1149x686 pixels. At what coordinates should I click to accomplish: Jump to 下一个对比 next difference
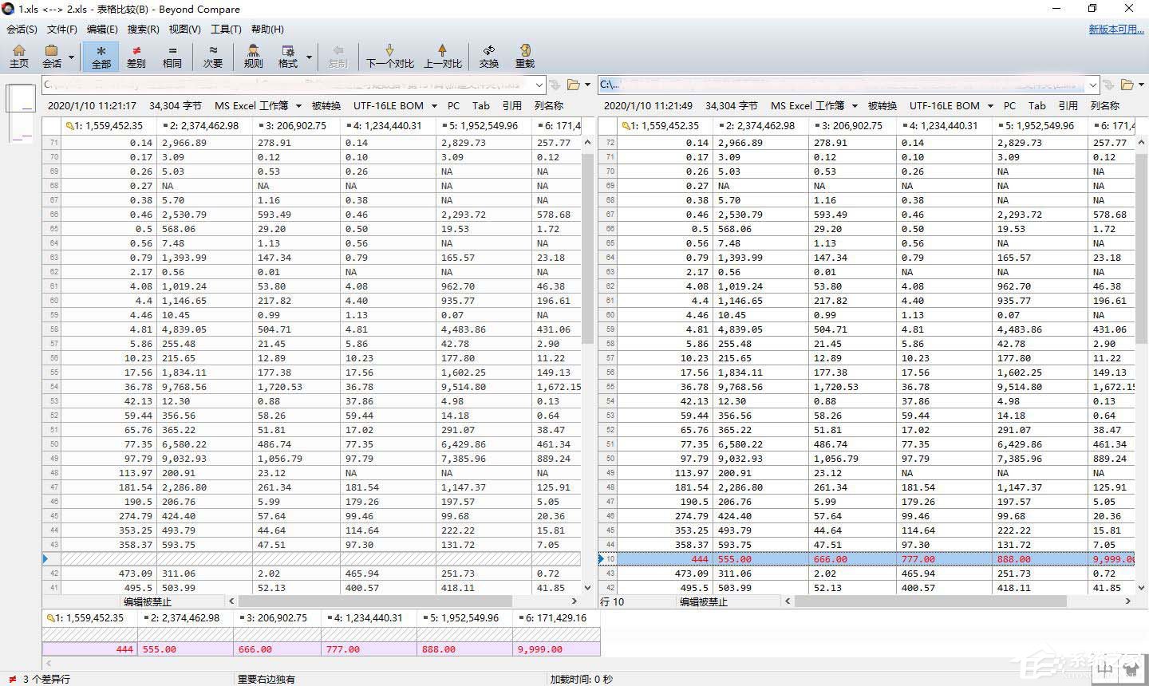tap(389, 56)
